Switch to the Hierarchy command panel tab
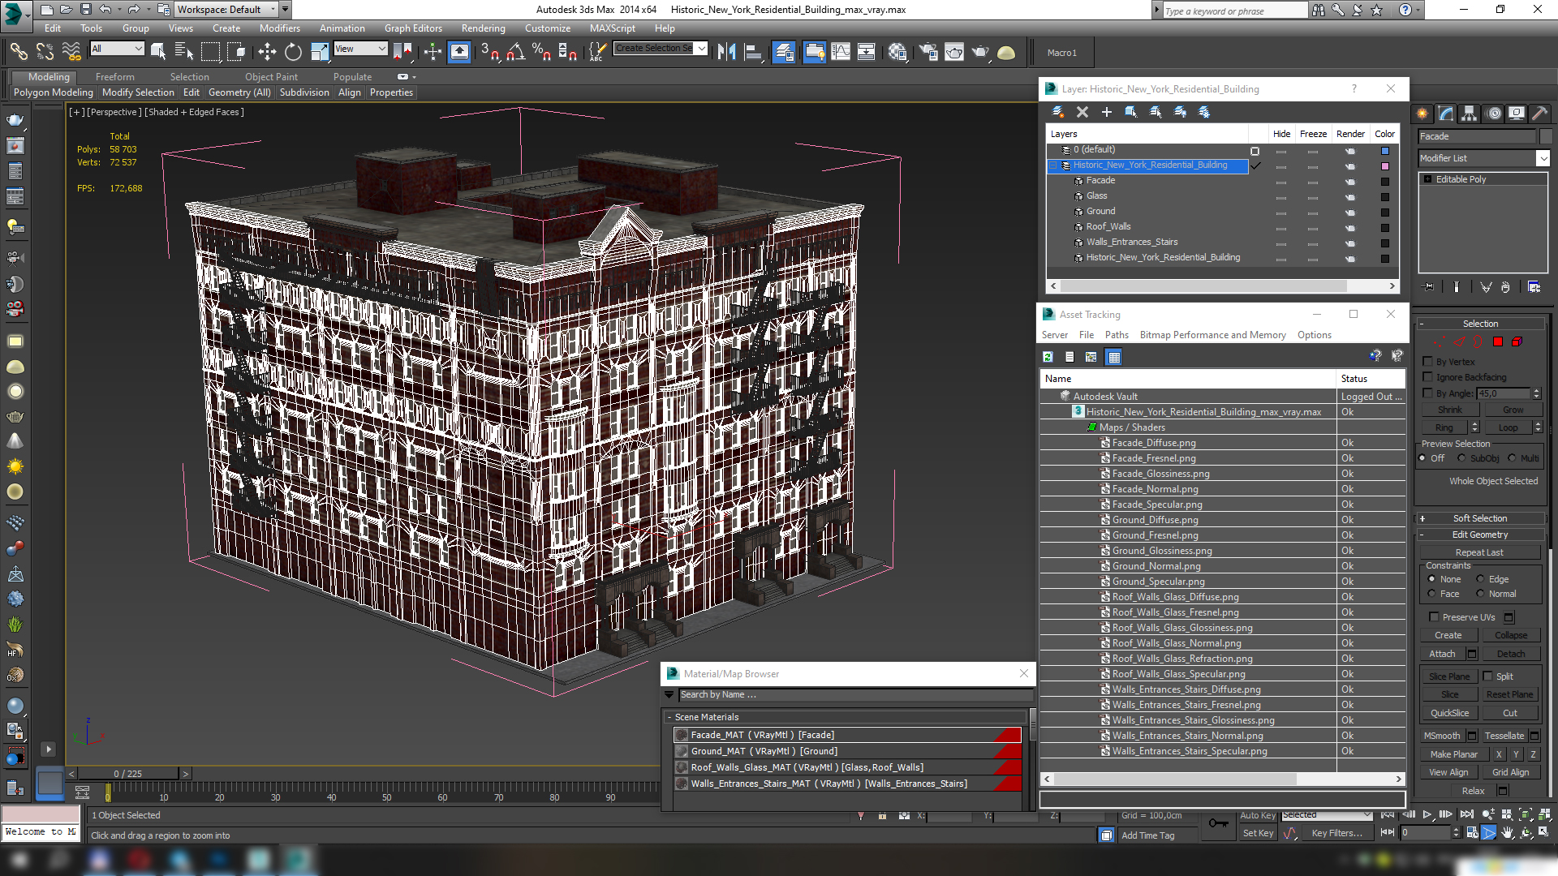The height and width of the screenshot is (876, 1558). pos(1469,114)
